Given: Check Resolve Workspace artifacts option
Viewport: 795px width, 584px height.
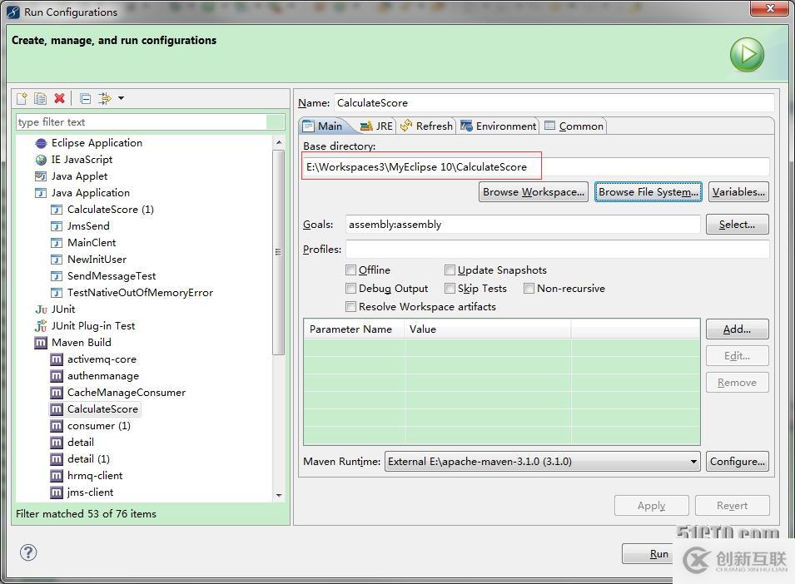Looking at the screenshot, I should 351,307.
